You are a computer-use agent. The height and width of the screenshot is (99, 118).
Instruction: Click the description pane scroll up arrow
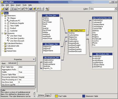(x=34, y=92)
